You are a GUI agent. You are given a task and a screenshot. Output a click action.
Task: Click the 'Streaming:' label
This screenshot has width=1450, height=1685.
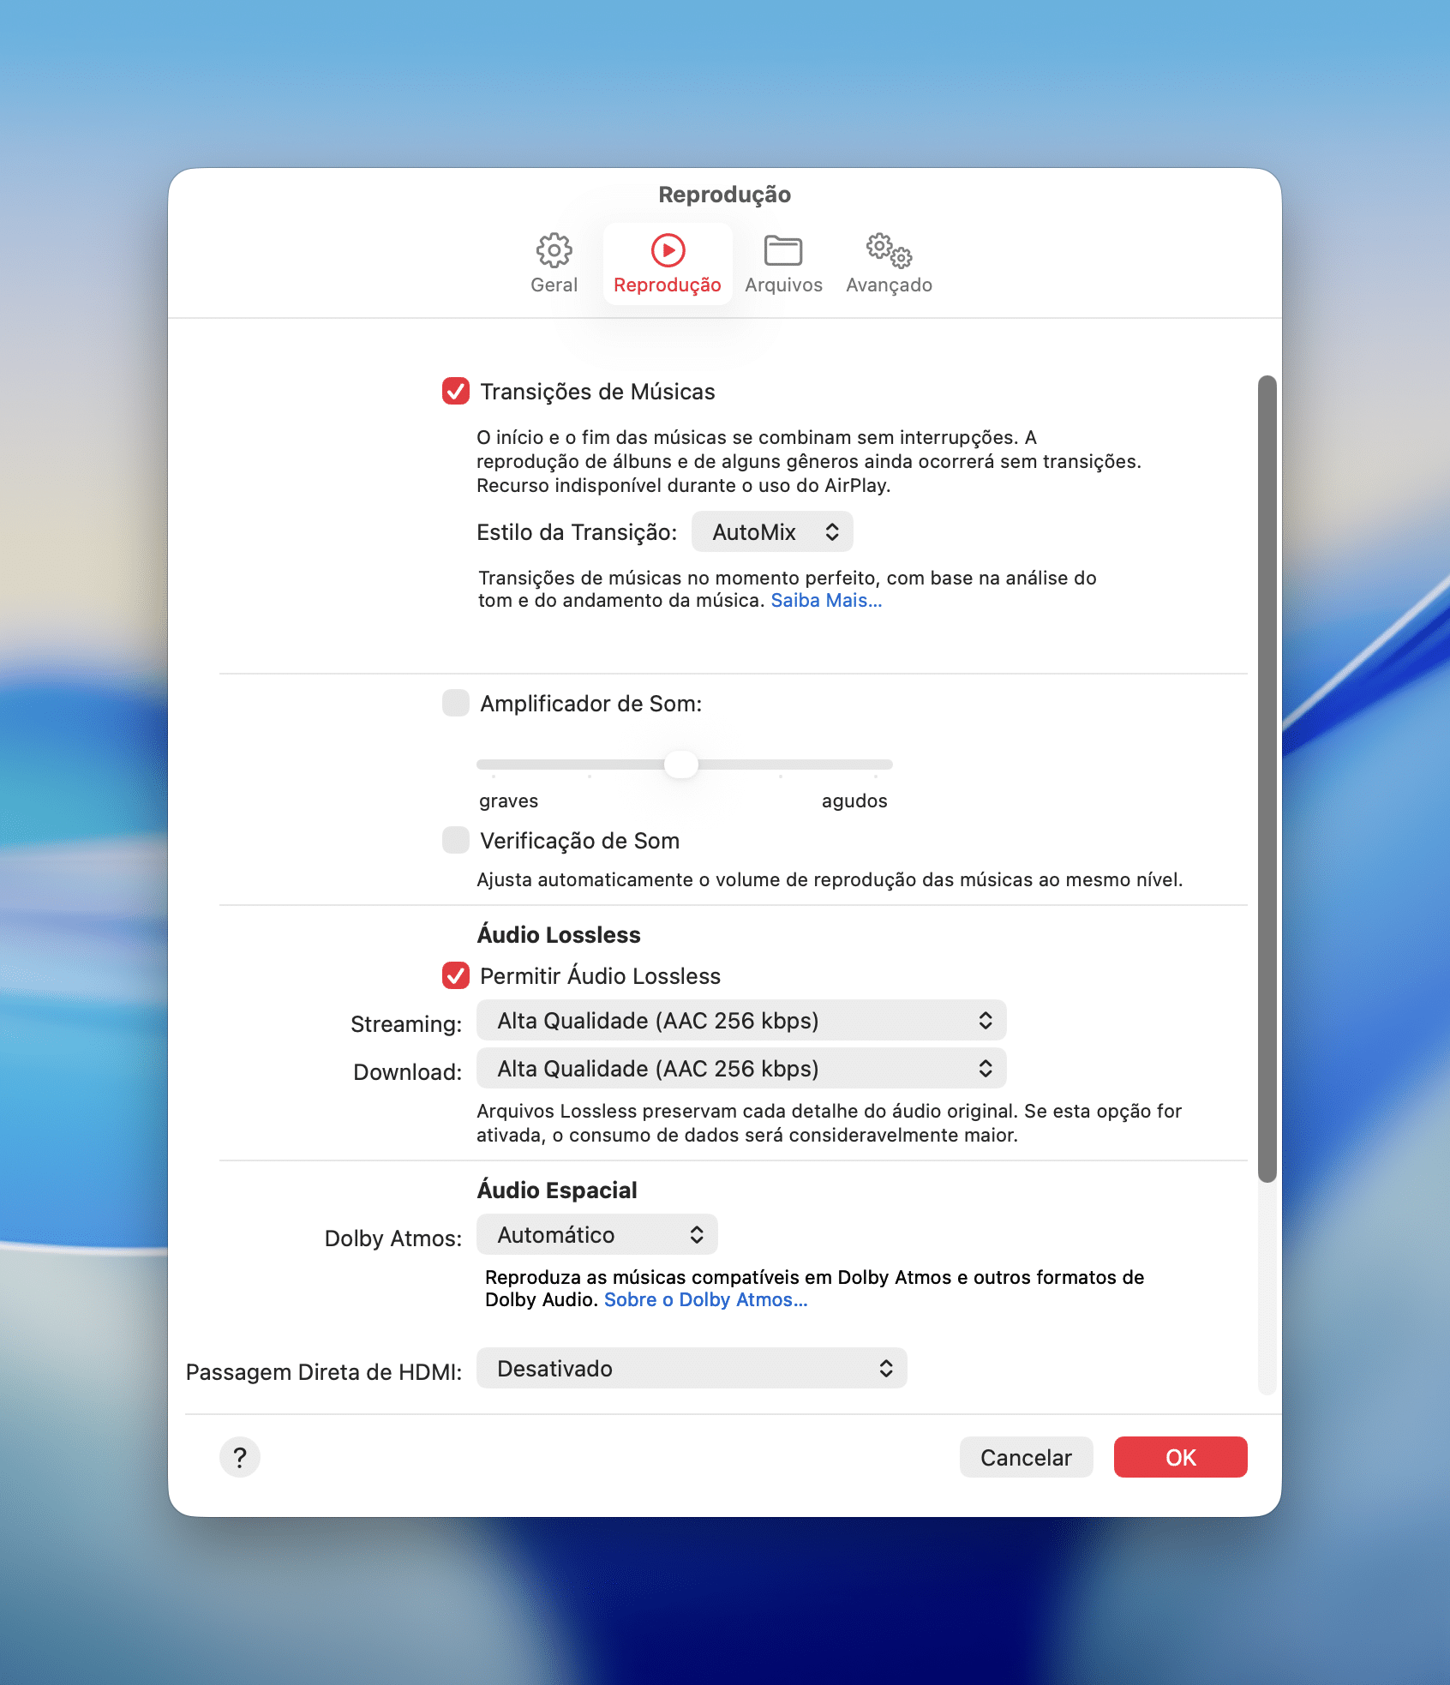(x=406, y=1024)
